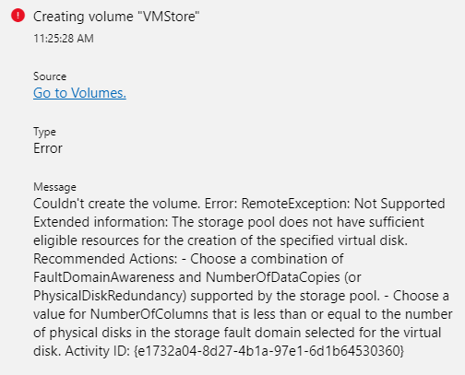This screenshot has width=465, height=375.
Task: Click the 11:25:28 AM timestamp
Action: tap(64, 39)
